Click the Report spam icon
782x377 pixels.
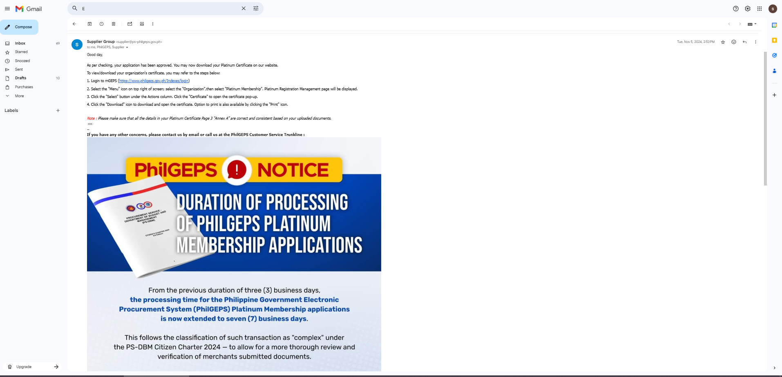pos(101,24)
